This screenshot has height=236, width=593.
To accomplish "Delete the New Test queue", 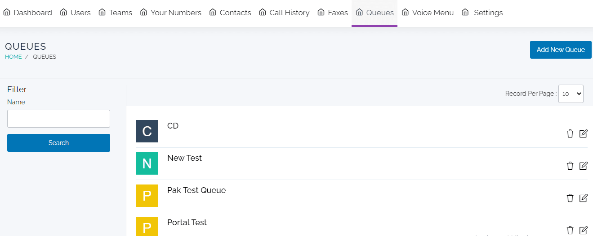I will [570, 166].
